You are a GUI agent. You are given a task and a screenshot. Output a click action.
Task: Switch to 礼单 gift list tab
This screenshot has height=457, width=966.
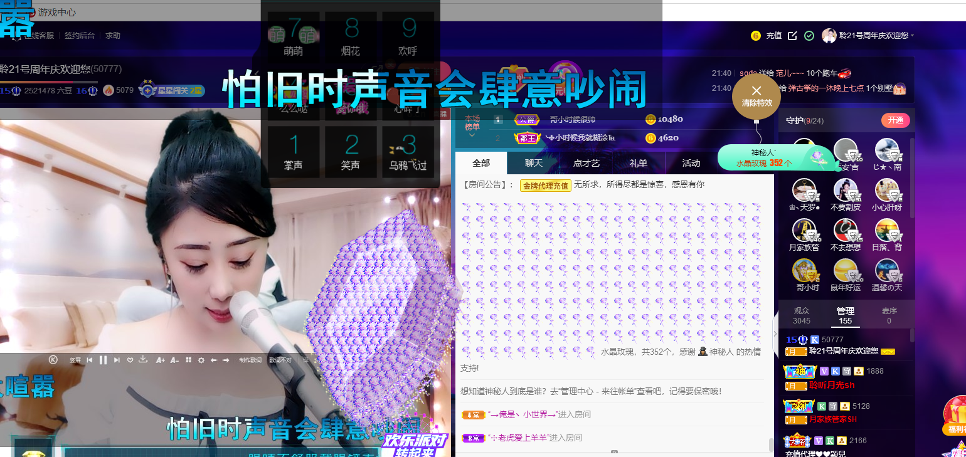point(639,163)
